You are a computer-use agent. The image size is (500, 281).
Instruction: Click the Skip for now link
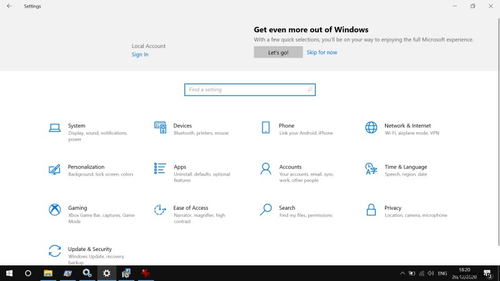(x=322, y=52)
